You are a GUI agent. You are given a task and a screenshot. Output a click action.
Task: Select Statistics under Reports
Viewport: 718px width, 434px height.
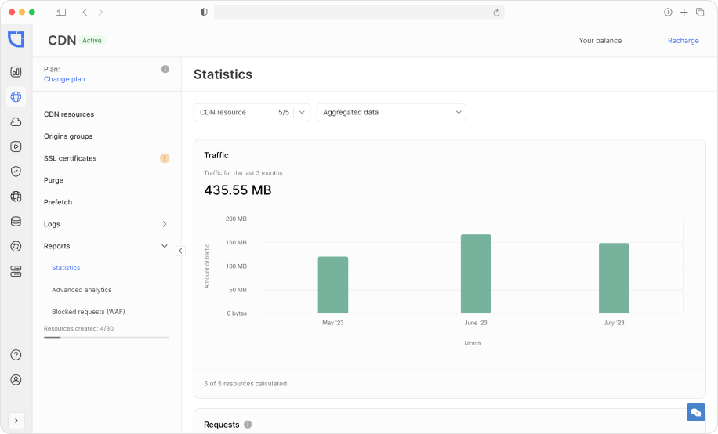click(x=66, y=268)
